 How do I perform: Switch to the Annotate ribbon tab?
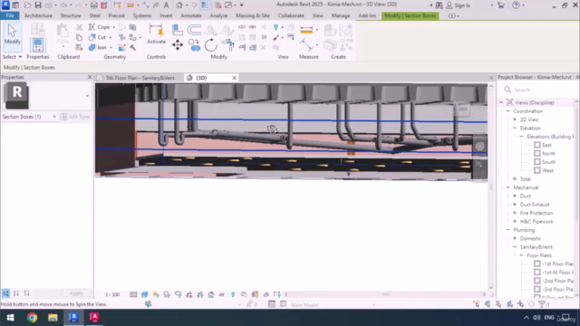(x=191, y=15)
